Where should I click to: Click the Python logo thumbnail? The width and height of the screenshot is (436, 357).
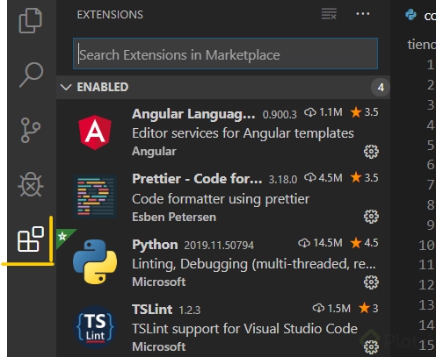pos(95,261)
